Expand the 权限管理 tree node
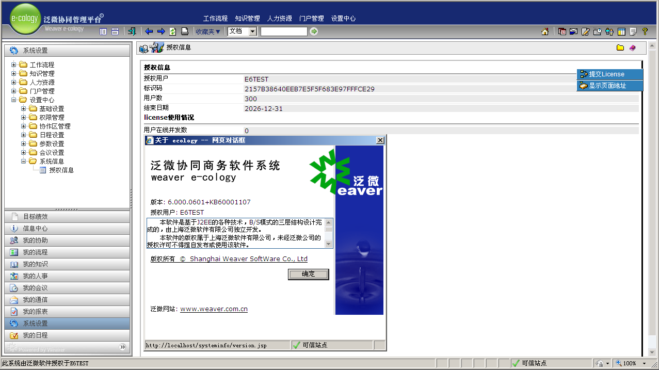The image size is (659, 370). (24, 118)
